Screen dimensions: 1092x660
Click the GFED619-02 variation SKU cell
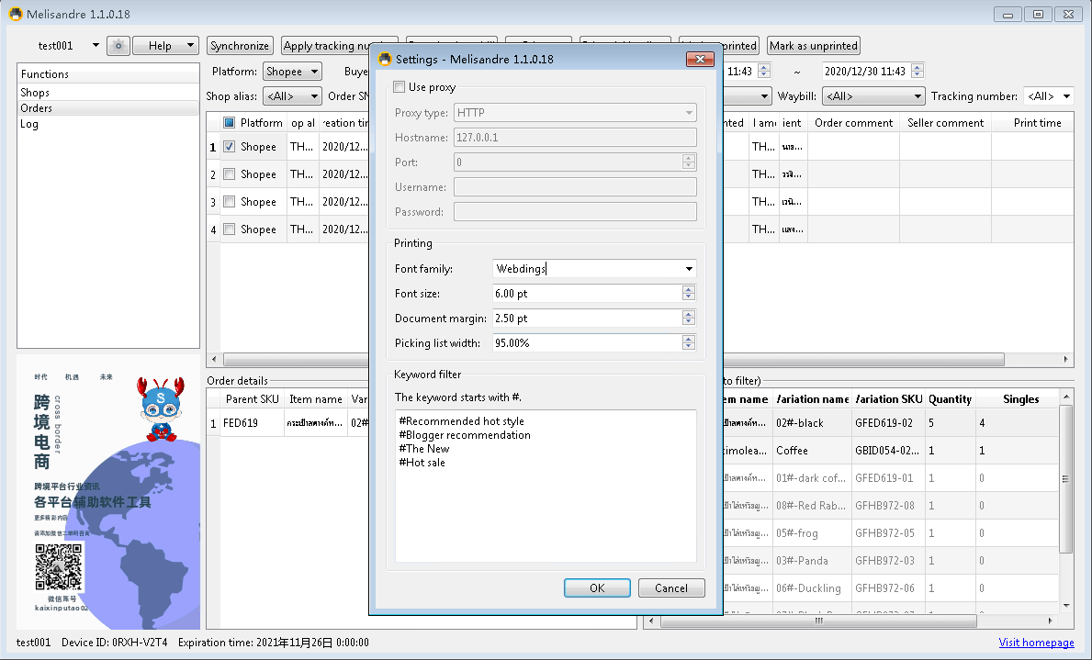coord(888,422)
